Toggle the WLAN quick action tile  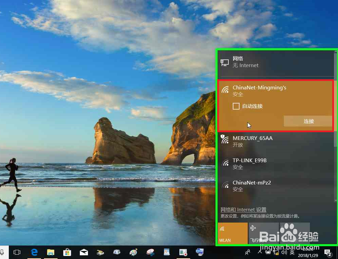pos(232,233)
